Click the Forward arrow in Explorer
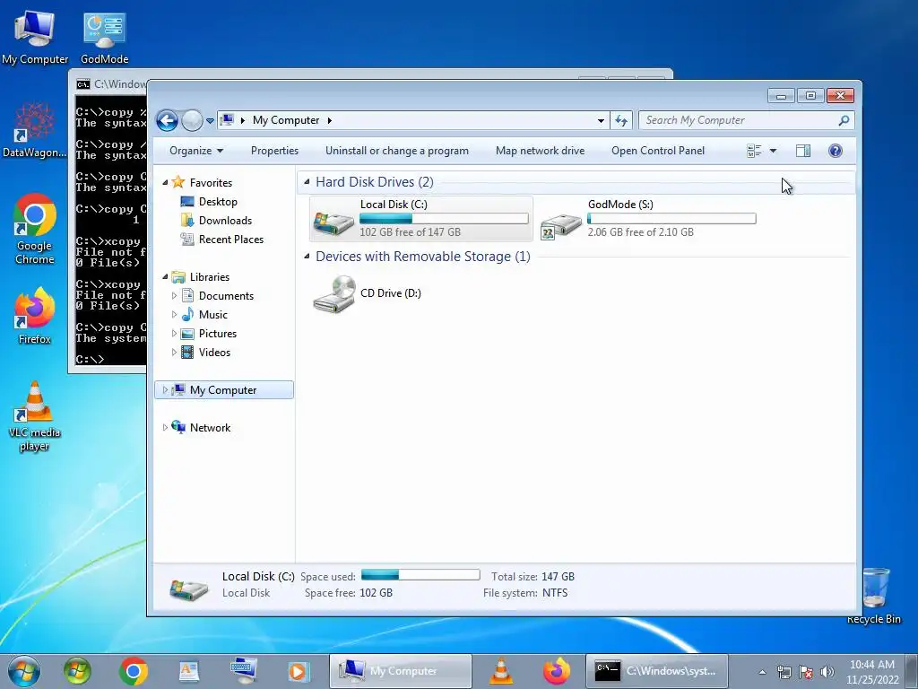 tap(192, 121)
